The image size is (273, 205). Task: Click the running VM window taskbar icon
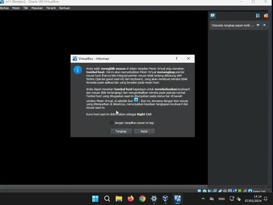pyautogui.click(x=177, y=199)
